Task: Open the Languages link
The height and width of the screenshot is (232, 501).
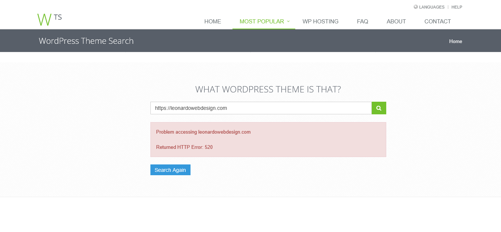Action: (x=432, y=7)
